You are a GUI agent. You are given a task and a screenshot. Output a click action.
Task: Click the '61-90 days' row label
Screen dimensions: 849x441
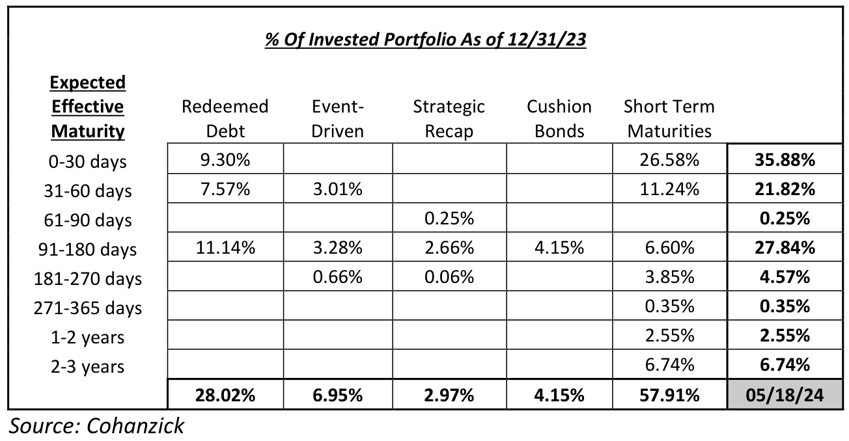click(x=88, y=220)
